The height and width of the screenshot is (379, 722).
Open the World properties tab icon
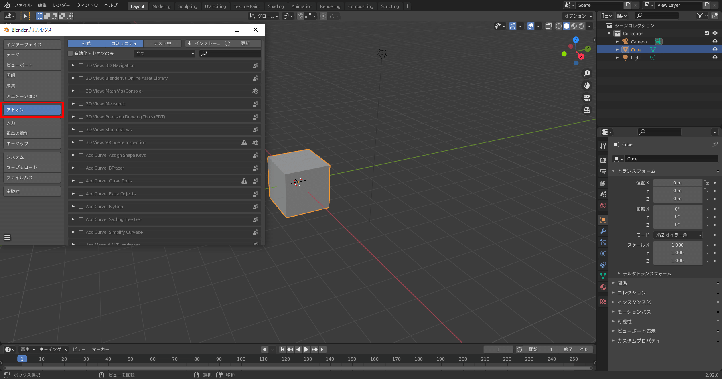(603, 205)
